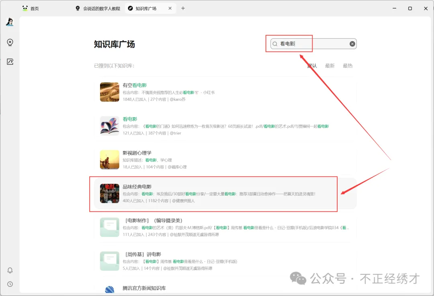The width and height of the screenshot is (434, 296).
Task: Click the 1848人已加入 stats line
Action: (x=154, y=99)
